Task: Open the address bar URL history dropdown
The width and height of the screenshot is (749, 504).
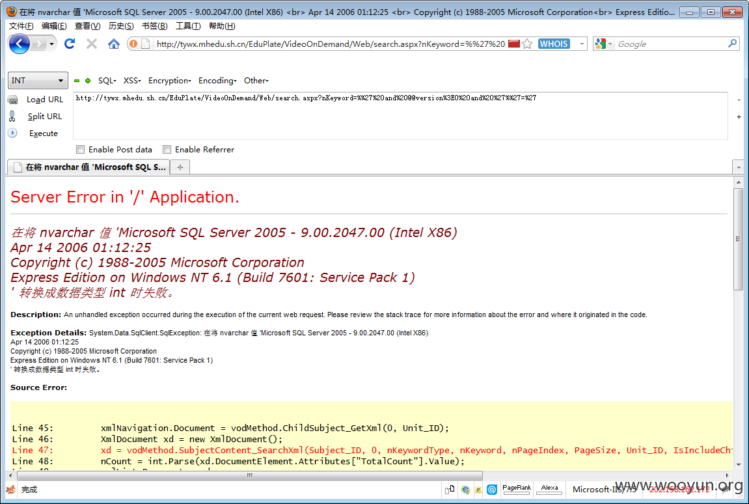Action: coord(582,44)
